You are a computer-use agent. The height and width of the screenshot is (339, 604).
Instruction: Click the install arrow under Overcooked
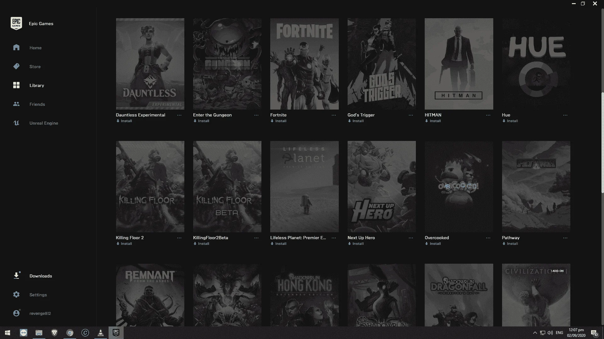[x=427, y=244]
